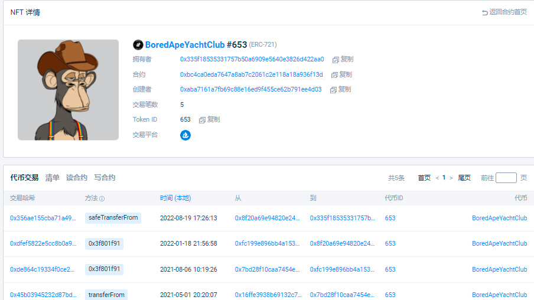
Task: Click 0x3f801f91 method tag in 2021-08-06 row
Action: tap(104, 269)
